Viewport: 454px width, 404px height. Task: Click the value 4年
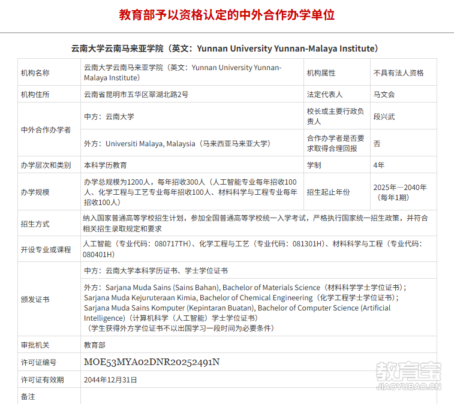pos(378,165)
